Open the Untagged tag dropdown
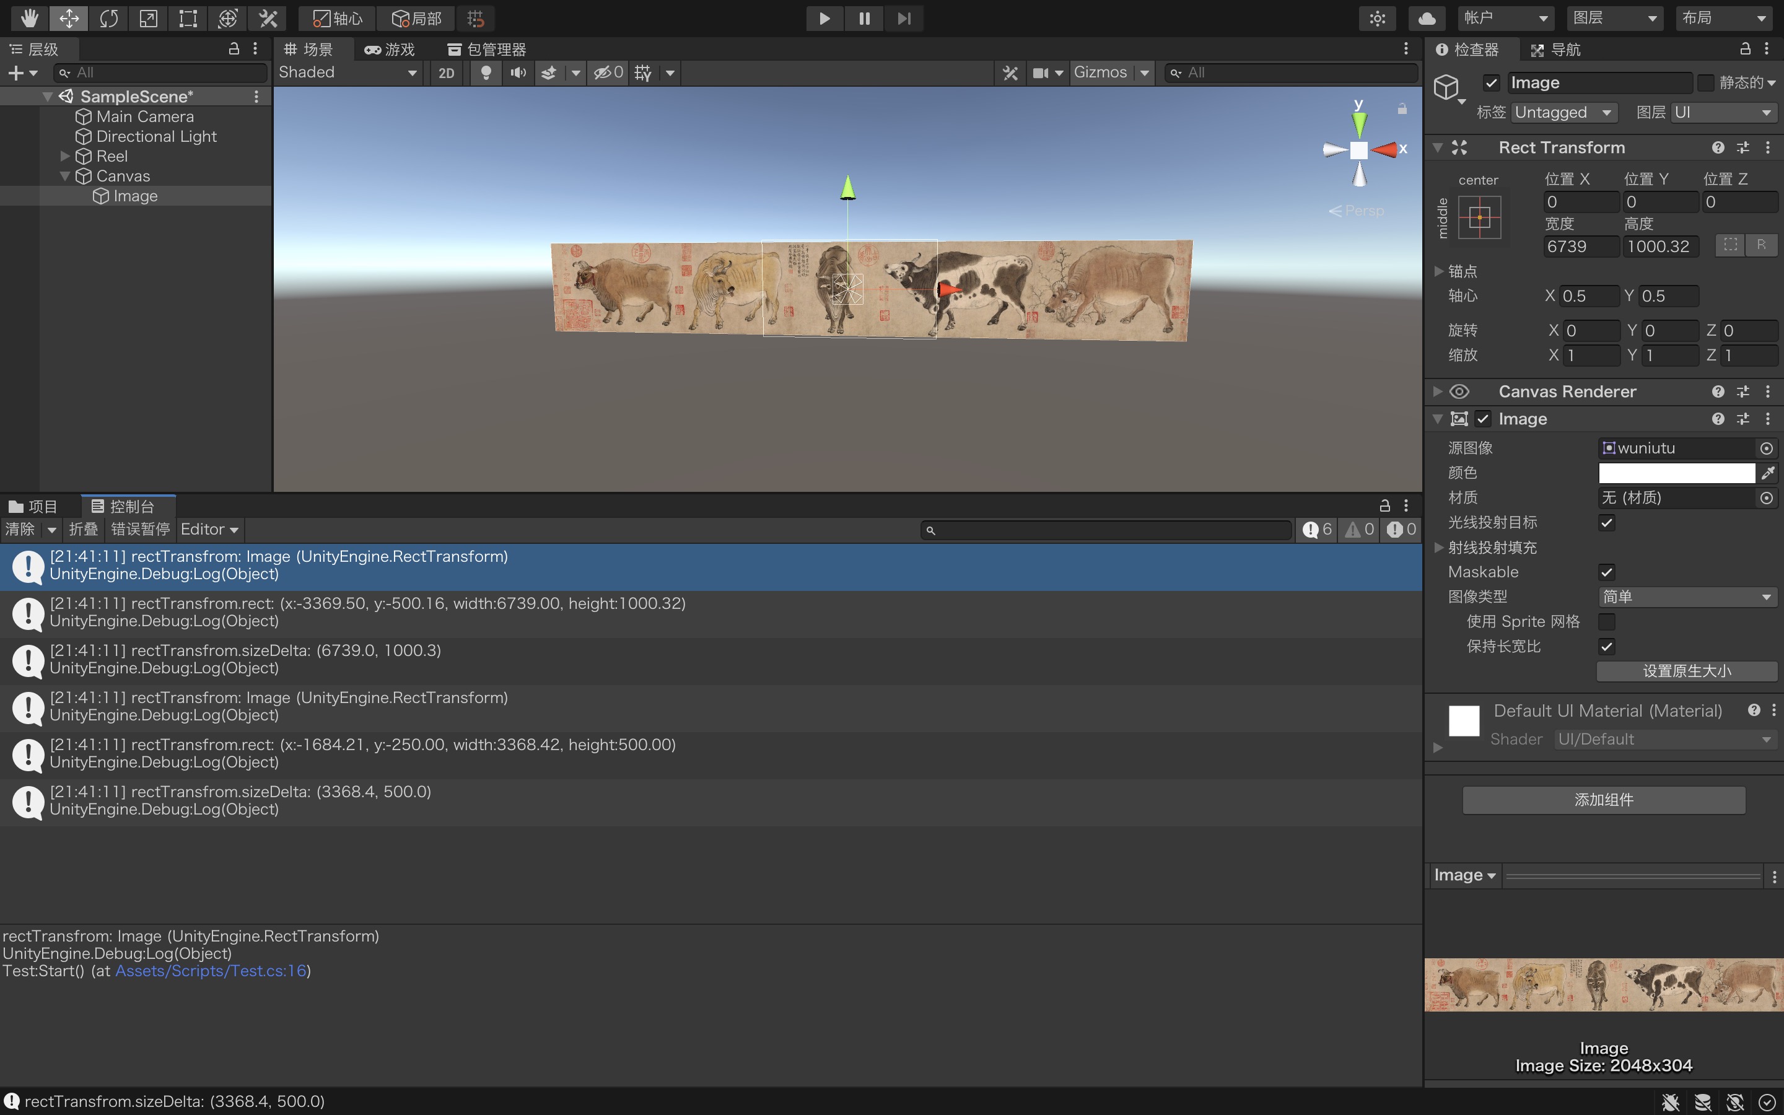 click(x=1563, y=113)
